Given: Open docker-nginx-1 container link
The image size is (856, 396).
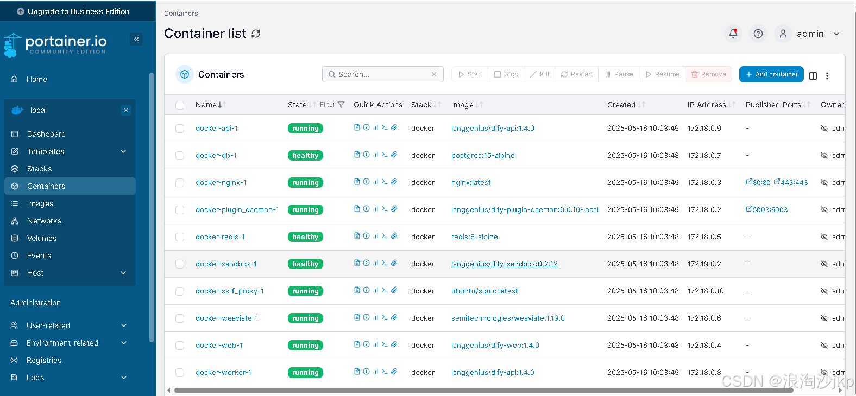Looking at the screenshot, I should pyautogui.click(x=221, y=183).
